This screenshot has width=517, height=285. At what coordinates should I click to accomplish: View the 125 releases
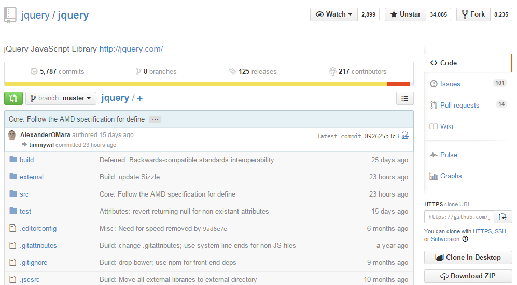coord(253,71)
